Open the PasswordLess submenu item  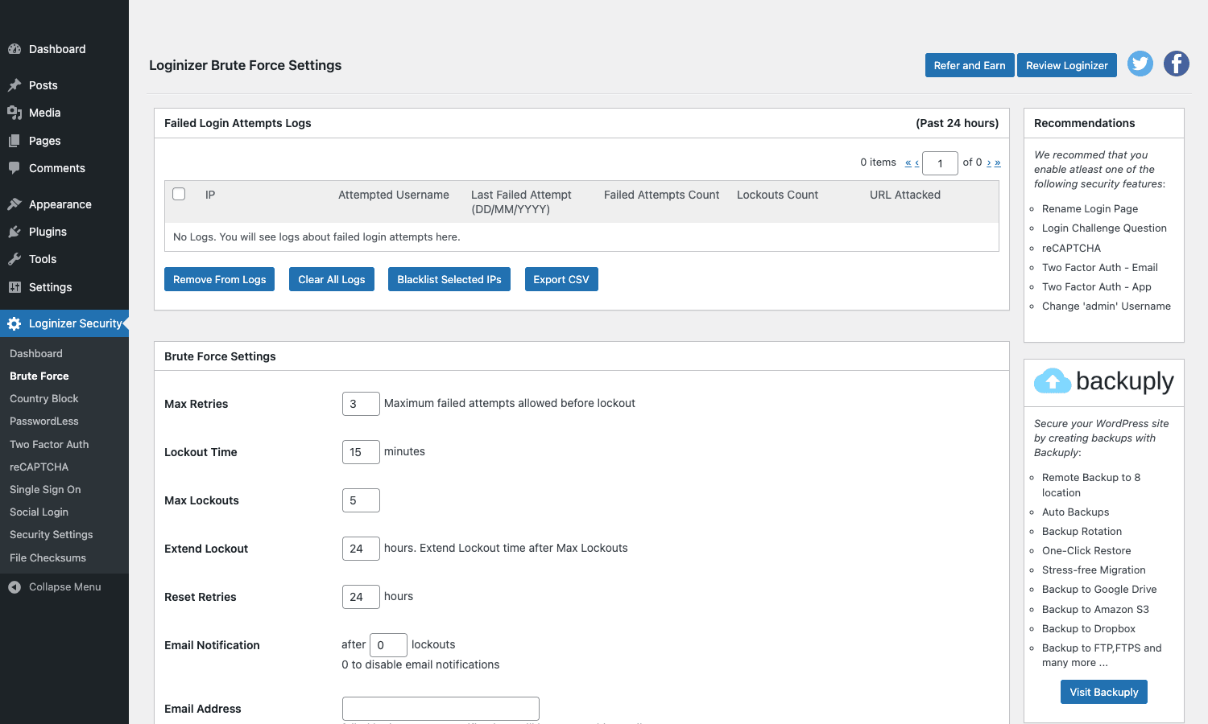[44, 421]
